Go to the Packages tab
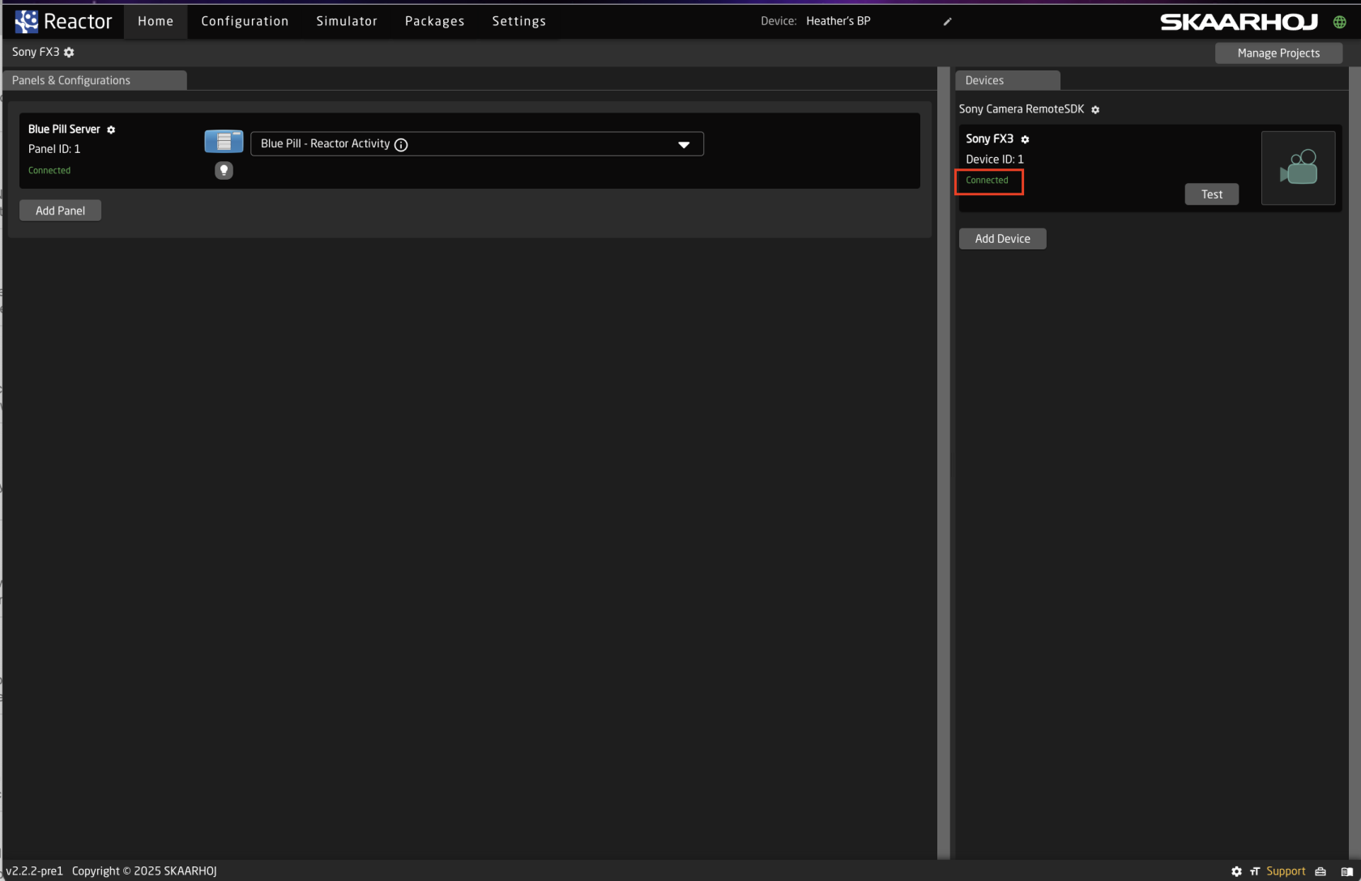Image resolution: width=1361 pixels, height=881 pixels. coord(435,21)
